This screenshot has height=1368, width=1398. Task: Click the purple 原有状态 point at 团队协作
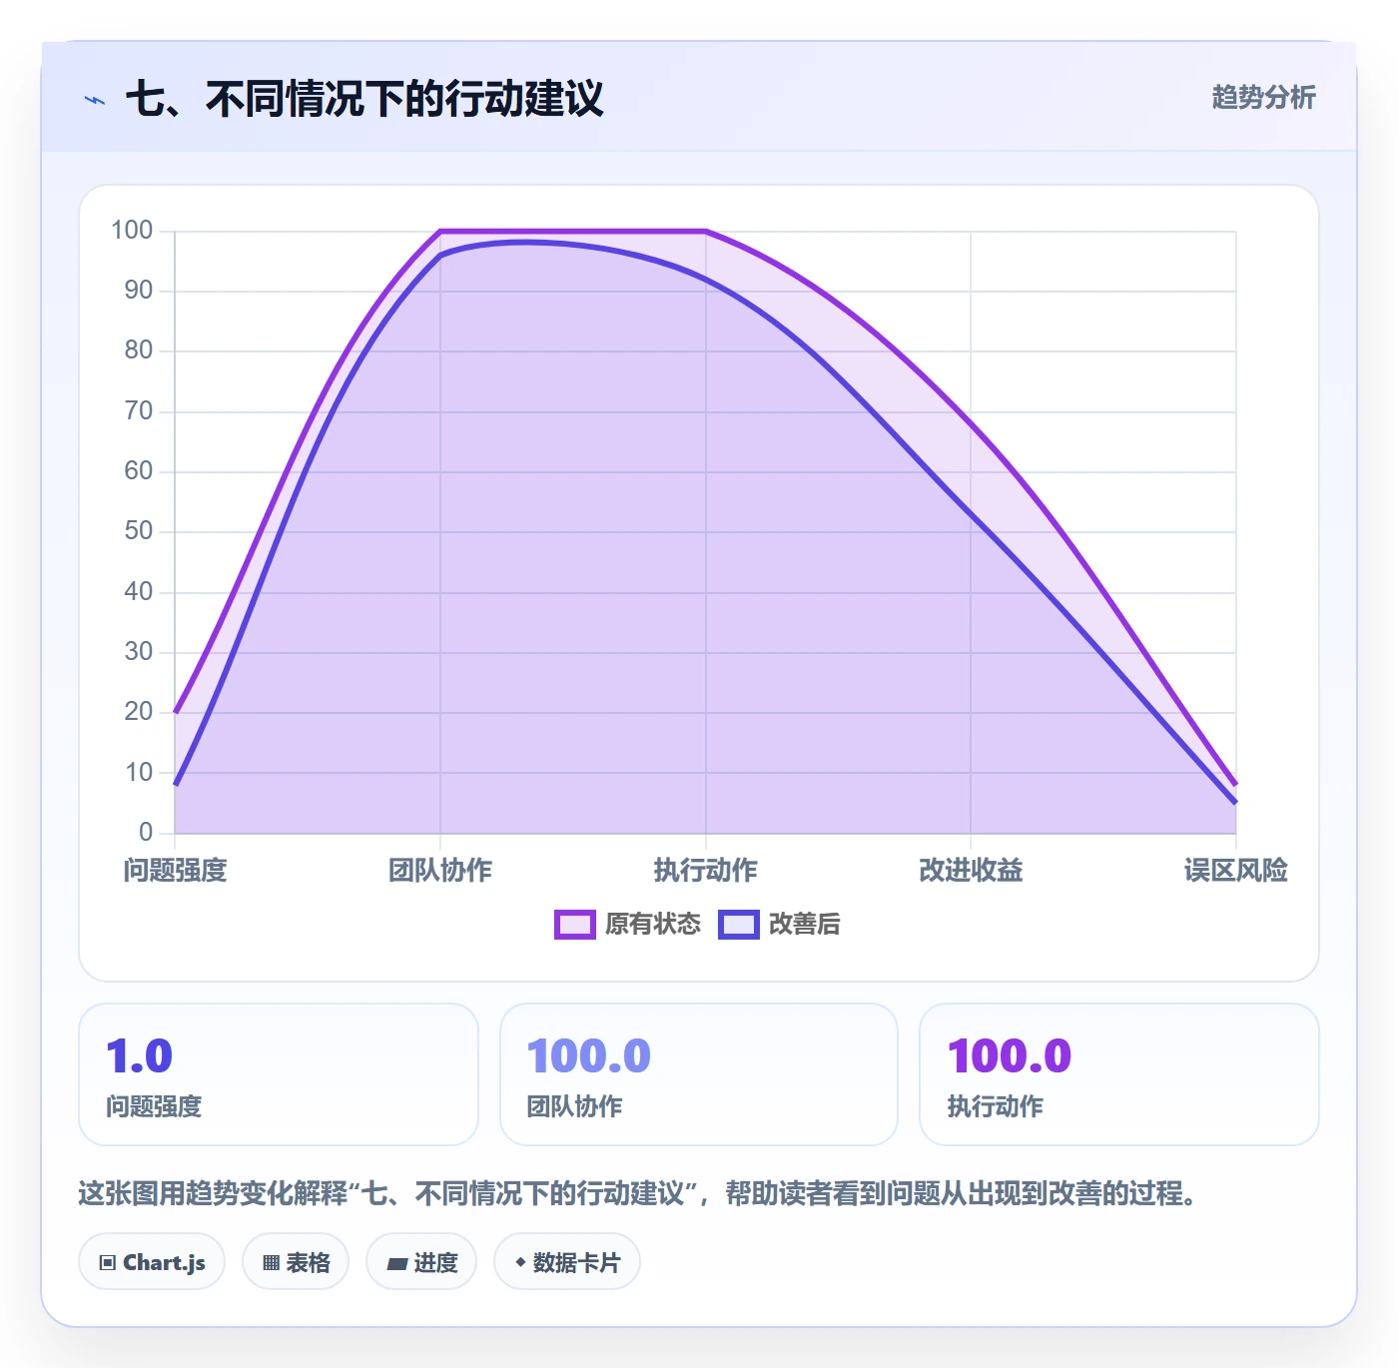click(440, 232)
